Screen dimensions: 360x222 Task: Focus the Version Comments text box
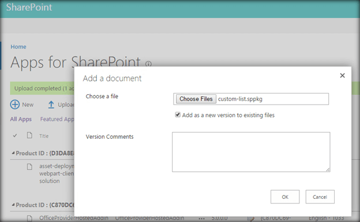(x=251, y=152)
